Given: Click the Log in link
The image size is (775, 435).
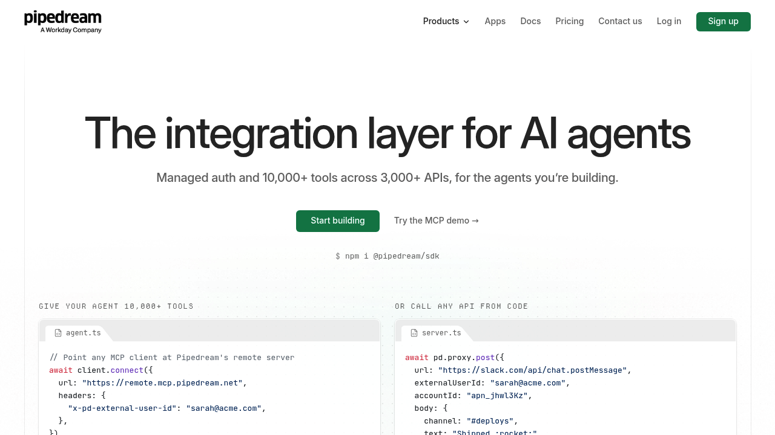Looking at the screenshot, I should [669, 21].
